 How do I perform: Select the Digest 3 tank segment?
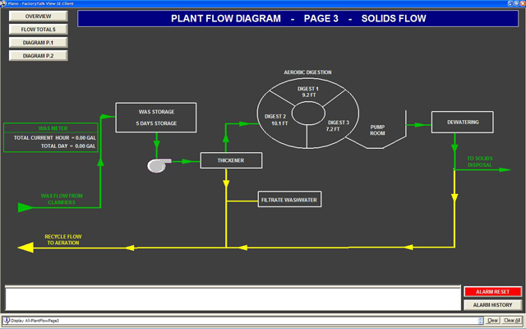[338, 125]
